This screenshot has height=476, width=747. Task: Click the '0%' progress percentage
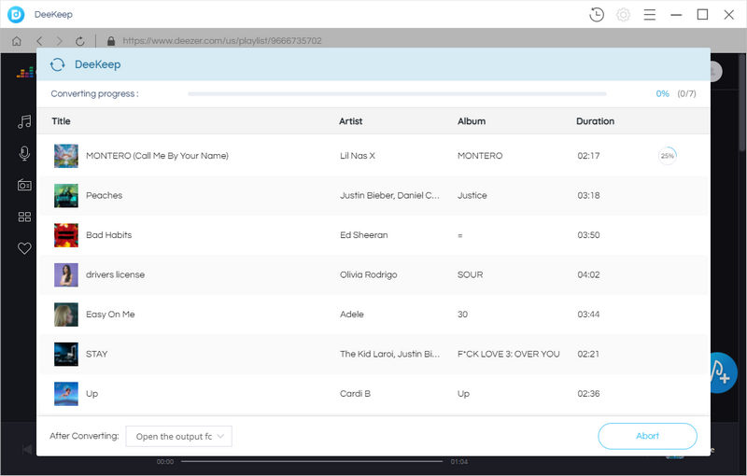(662, 93)
